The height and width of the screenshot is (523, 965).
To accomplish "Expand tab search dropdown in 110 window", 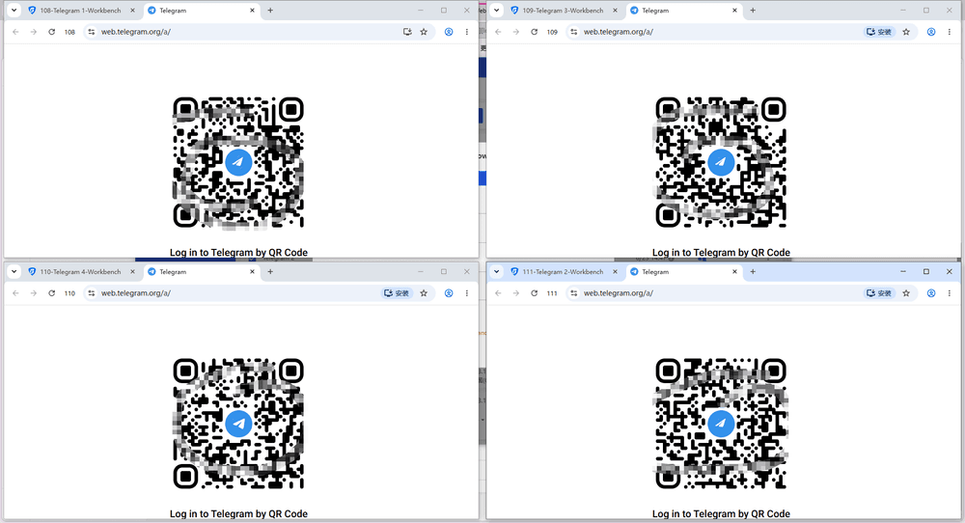I will coord(14,272).
